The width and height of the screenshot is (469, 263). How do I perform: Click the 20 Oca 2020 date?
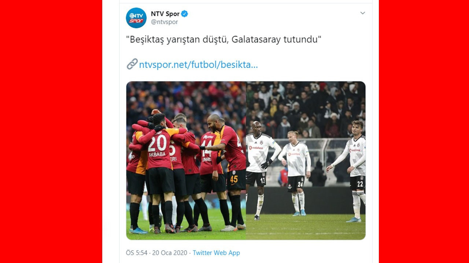170,253
